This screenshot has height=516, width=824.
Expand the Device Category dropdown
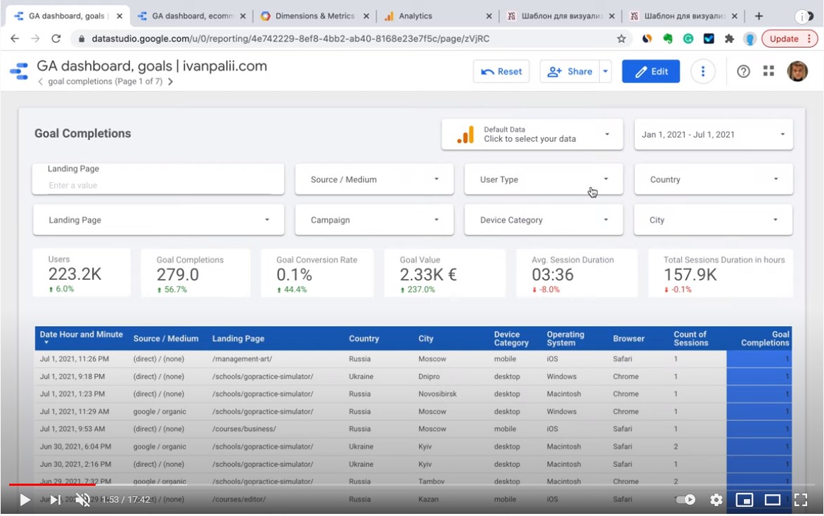click(543, 219)
